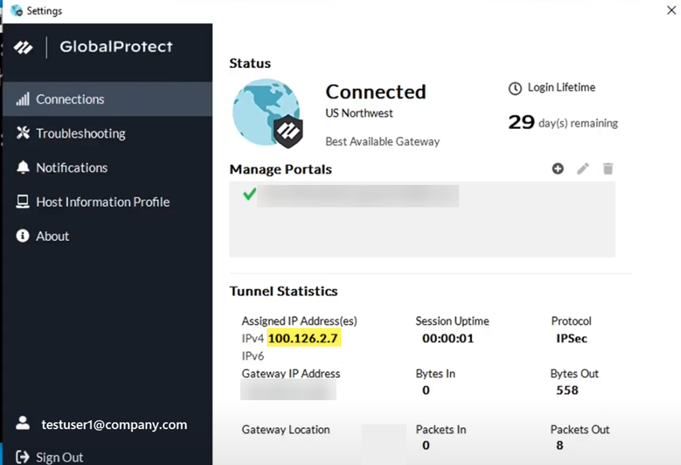
Task: Click the edit portal pencil icon
Action: pos(583,168)
